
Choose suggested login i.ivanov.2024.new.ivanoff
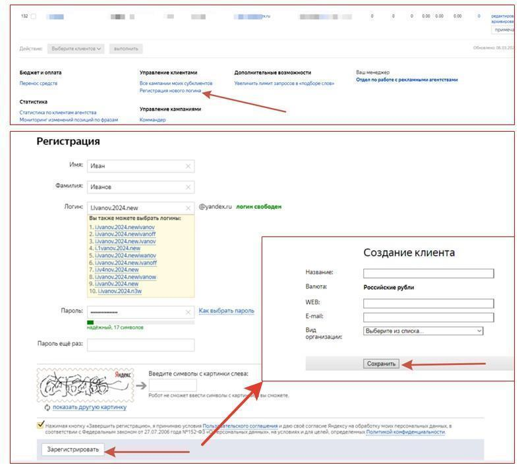click(125, 263)
